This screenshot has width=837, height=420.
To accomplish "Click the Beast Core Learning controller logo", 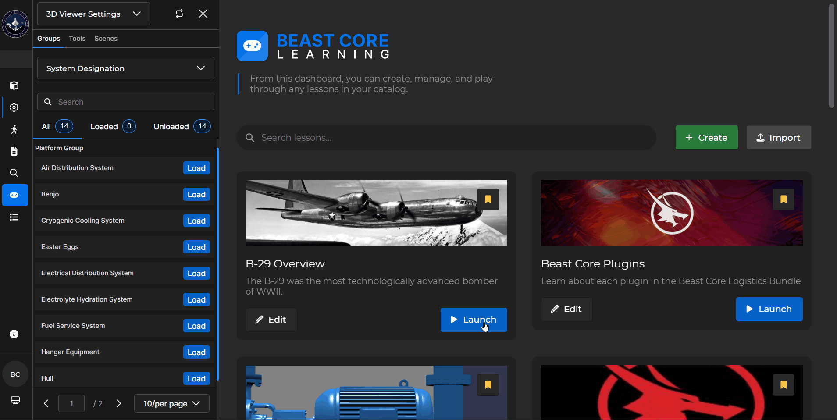I will pos(252,46).
